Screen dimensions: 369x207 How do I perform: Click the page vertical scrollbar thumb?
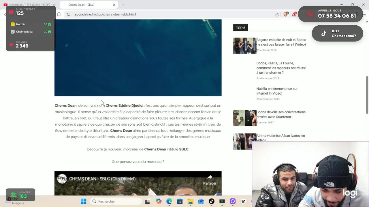(x=367, y=95)
